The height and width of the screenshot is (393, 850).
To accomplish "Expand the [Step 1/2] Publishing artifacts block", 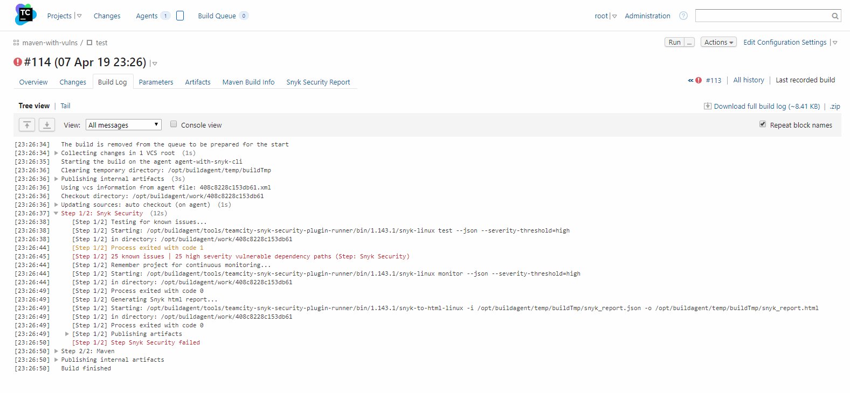I will [67, 334].
